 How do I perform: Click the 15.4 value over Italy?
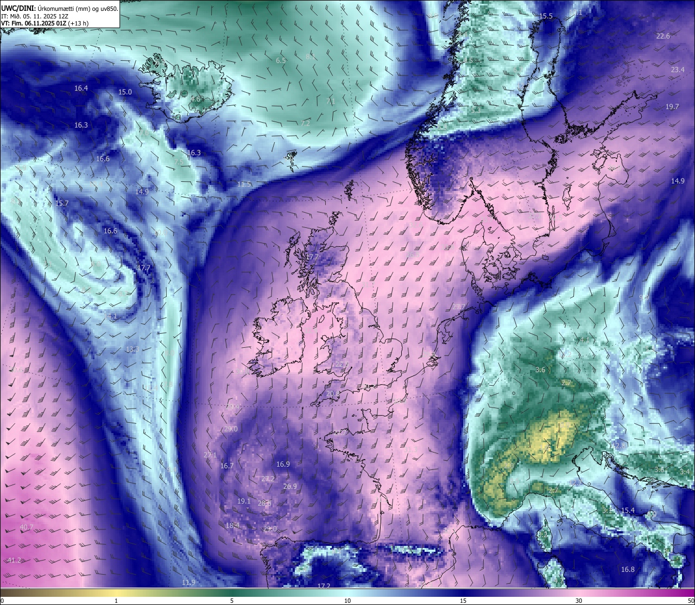[x=628, y=510]
